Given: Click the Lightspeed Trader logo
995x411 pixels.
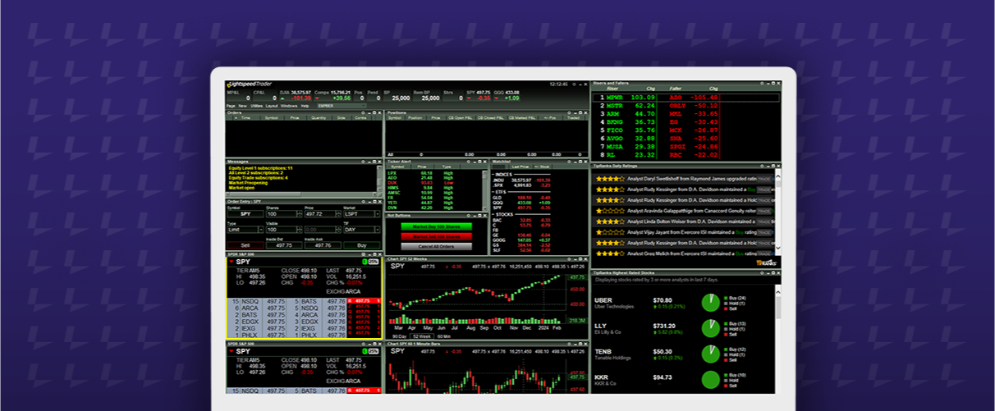Looking at the screenshot, I should [250, 84].
